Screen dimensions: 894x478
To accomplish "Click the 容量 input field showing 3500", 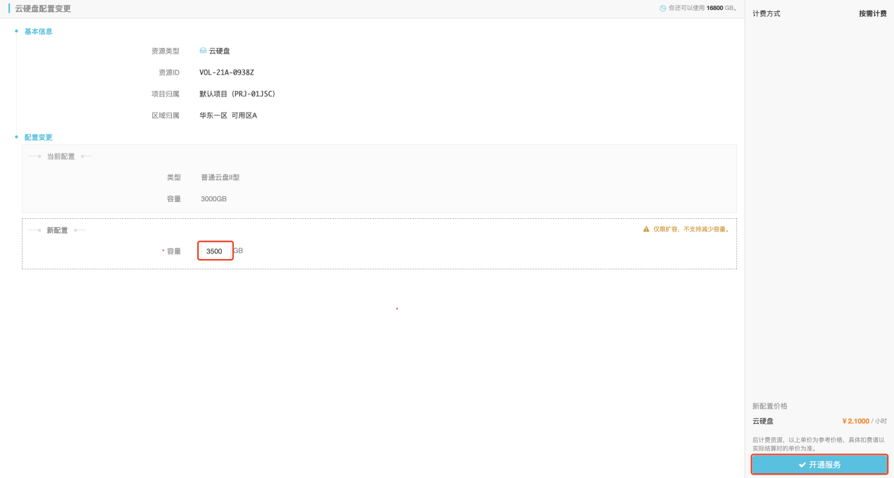I will click(216, 251).
